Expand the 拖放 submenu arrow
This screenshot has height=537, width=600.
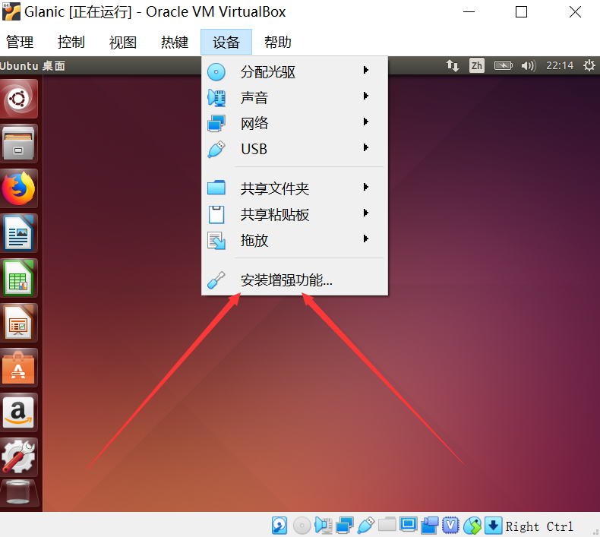tap(366, 238)
